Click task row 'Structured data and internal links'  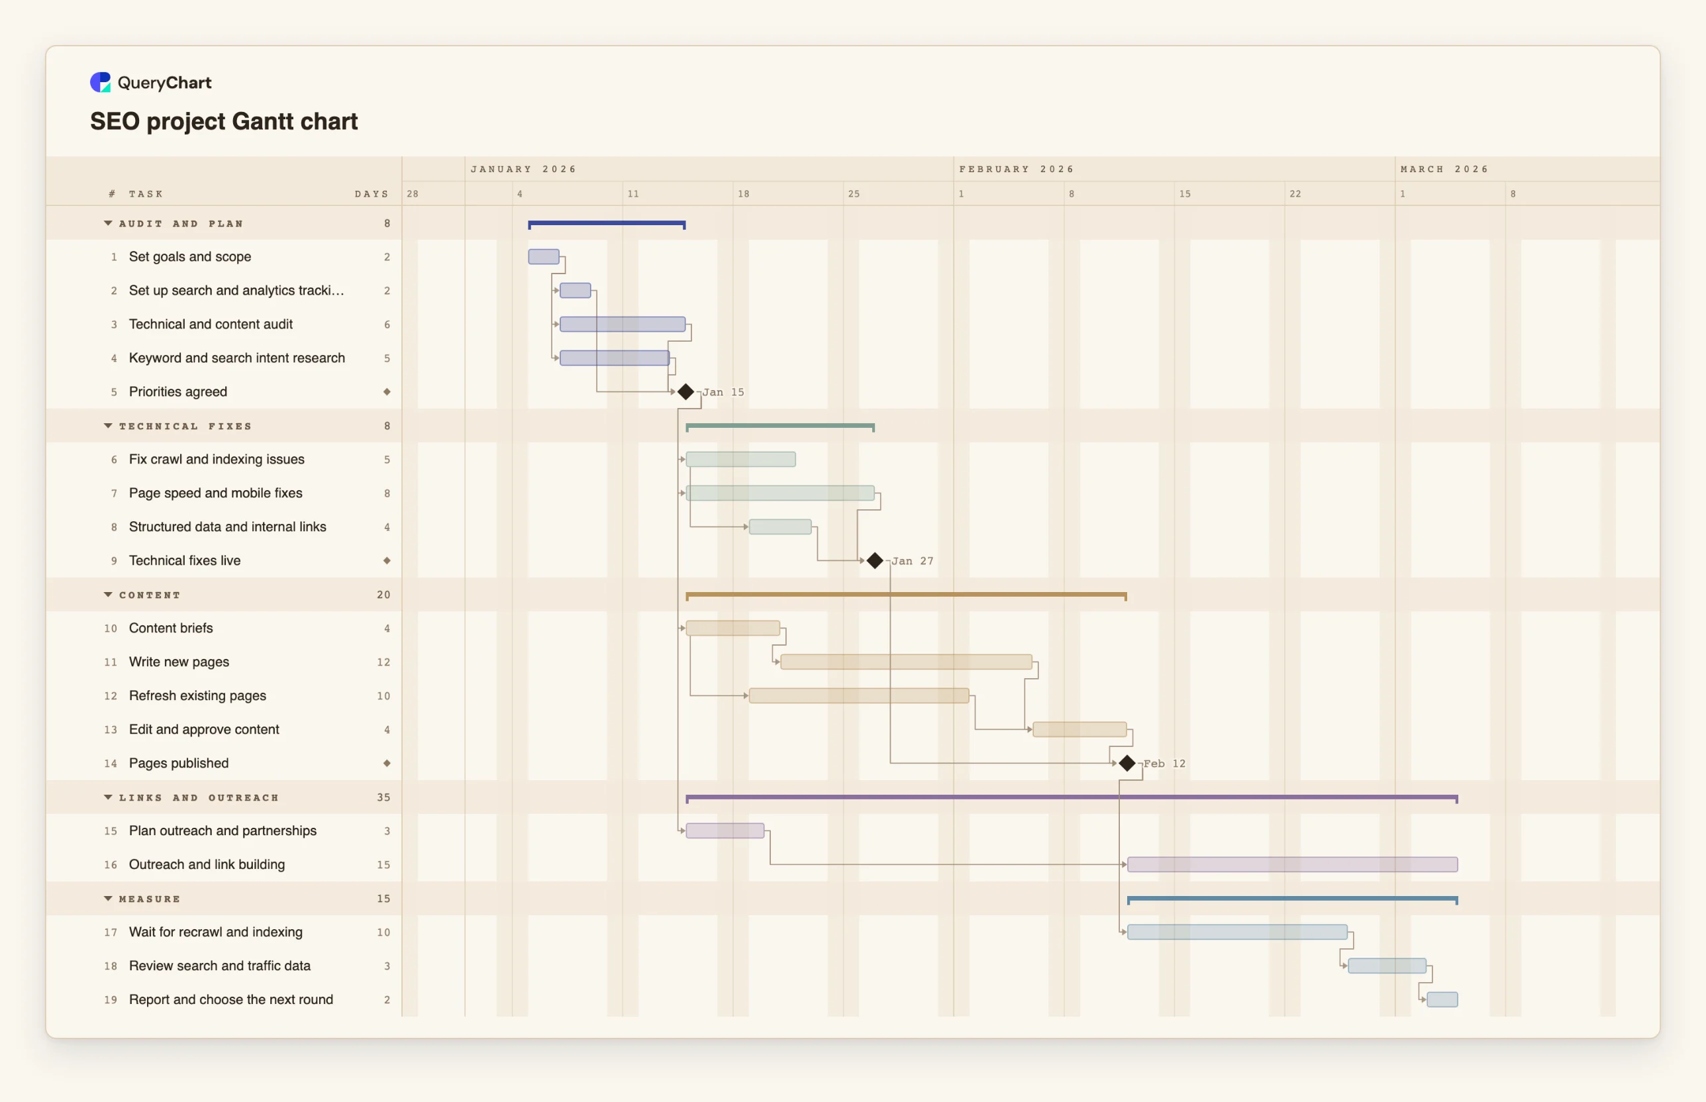click(x=224, y=527)
